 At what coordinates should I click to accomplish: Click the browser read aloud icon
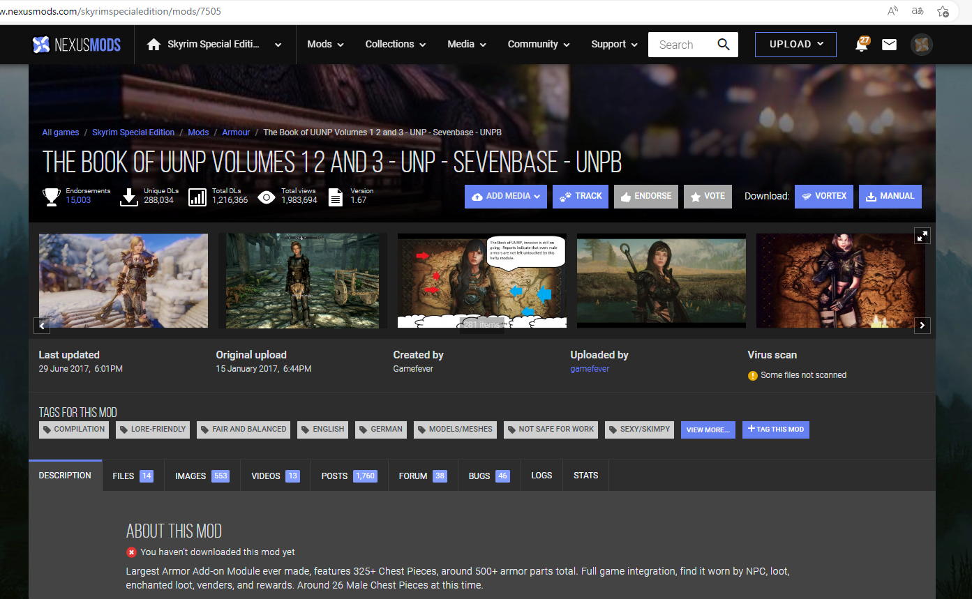point(892,11)
